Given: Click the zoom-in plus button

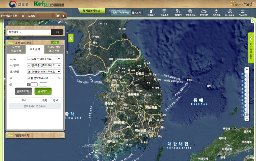Looking at the screenshot, I should tap(247, 69).
